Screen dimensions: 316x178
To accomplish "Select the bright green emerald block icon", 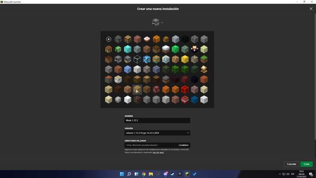I will pyautogui.click(x=175, y=49).
